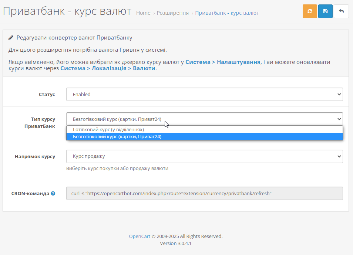Open the Статус dropdown showing Enabled
Image resolution: width=353 pixels, height=255 pixels.
click(x=204, y=95)
